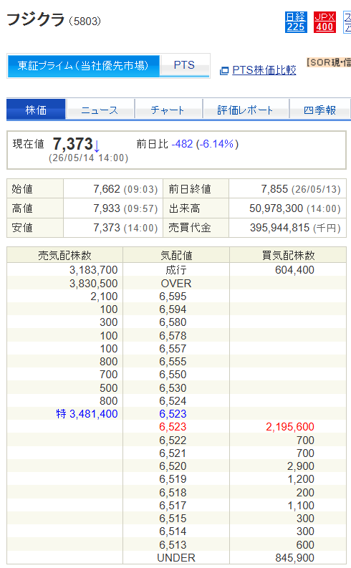The image size is (351, 568).
Task: Click the ask price 6,555
Action: pyautogui.click(x=173, y=362)
